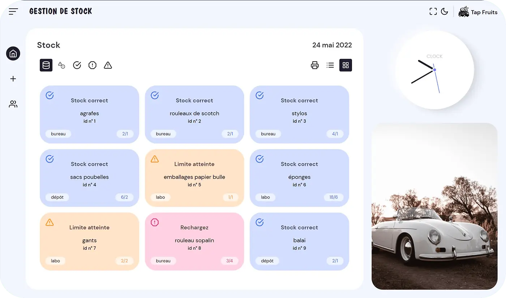Screen dimensions: 506x298
Task: Click the analog clock widget
Action: (x=434, y=70)
